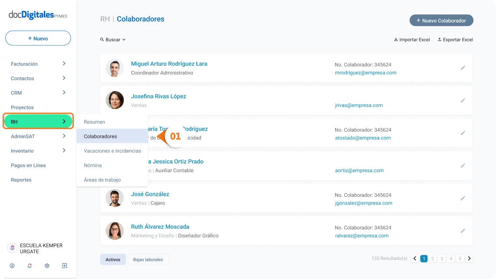The image size is (496, 279).
Task: Click the edit pencil for Miguel Arturo Rodríguez Lara
Action: click(x=463, y=68)
